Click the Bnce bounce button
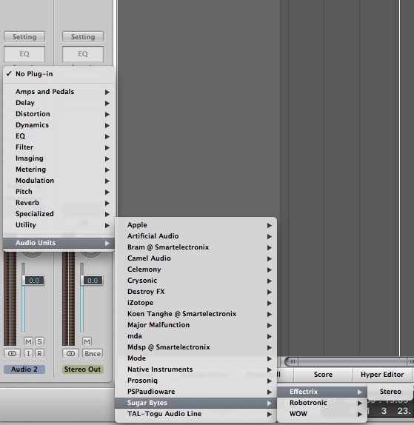This screenshot has width=414, height=425. point(93,353)
